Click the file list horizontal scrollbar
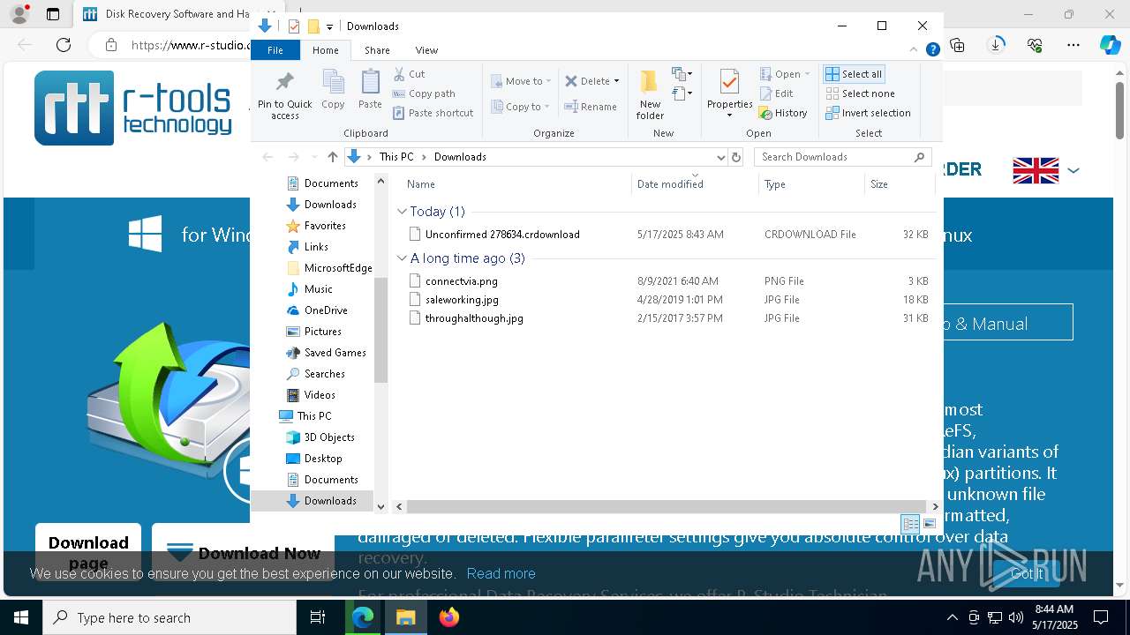Viewport: 1130px width, 635px height. 667,506
